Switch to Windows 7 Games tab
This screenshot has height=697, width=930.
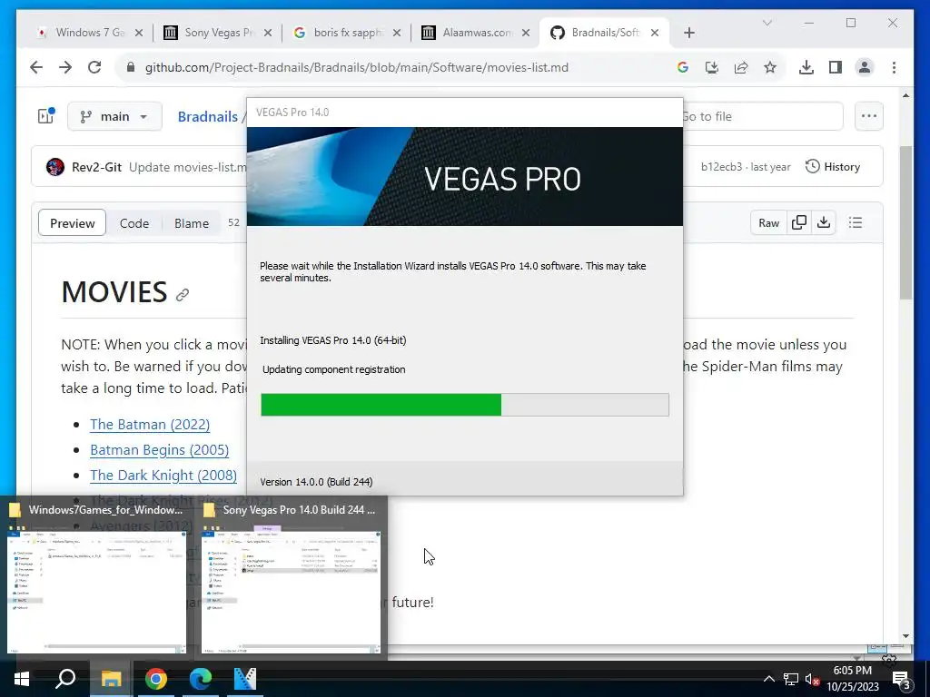[x=89, y=33]
